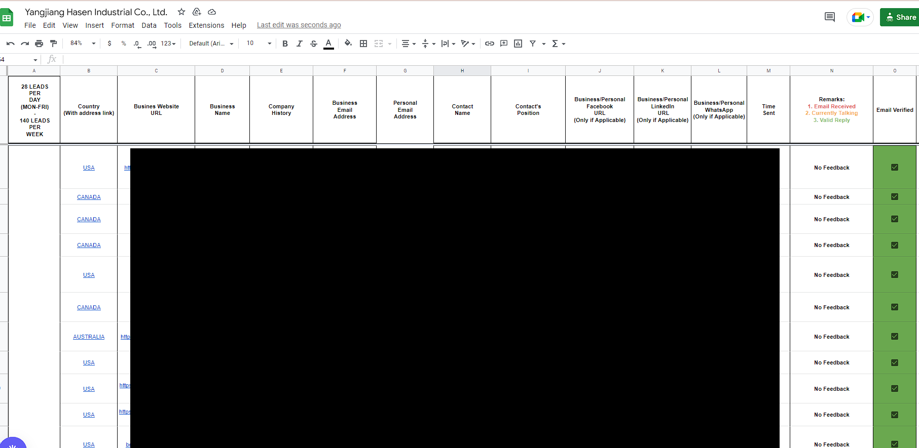This screenshot has width=919, height=448.
Task: Open the fill color picker
Action: pos(348,44)
